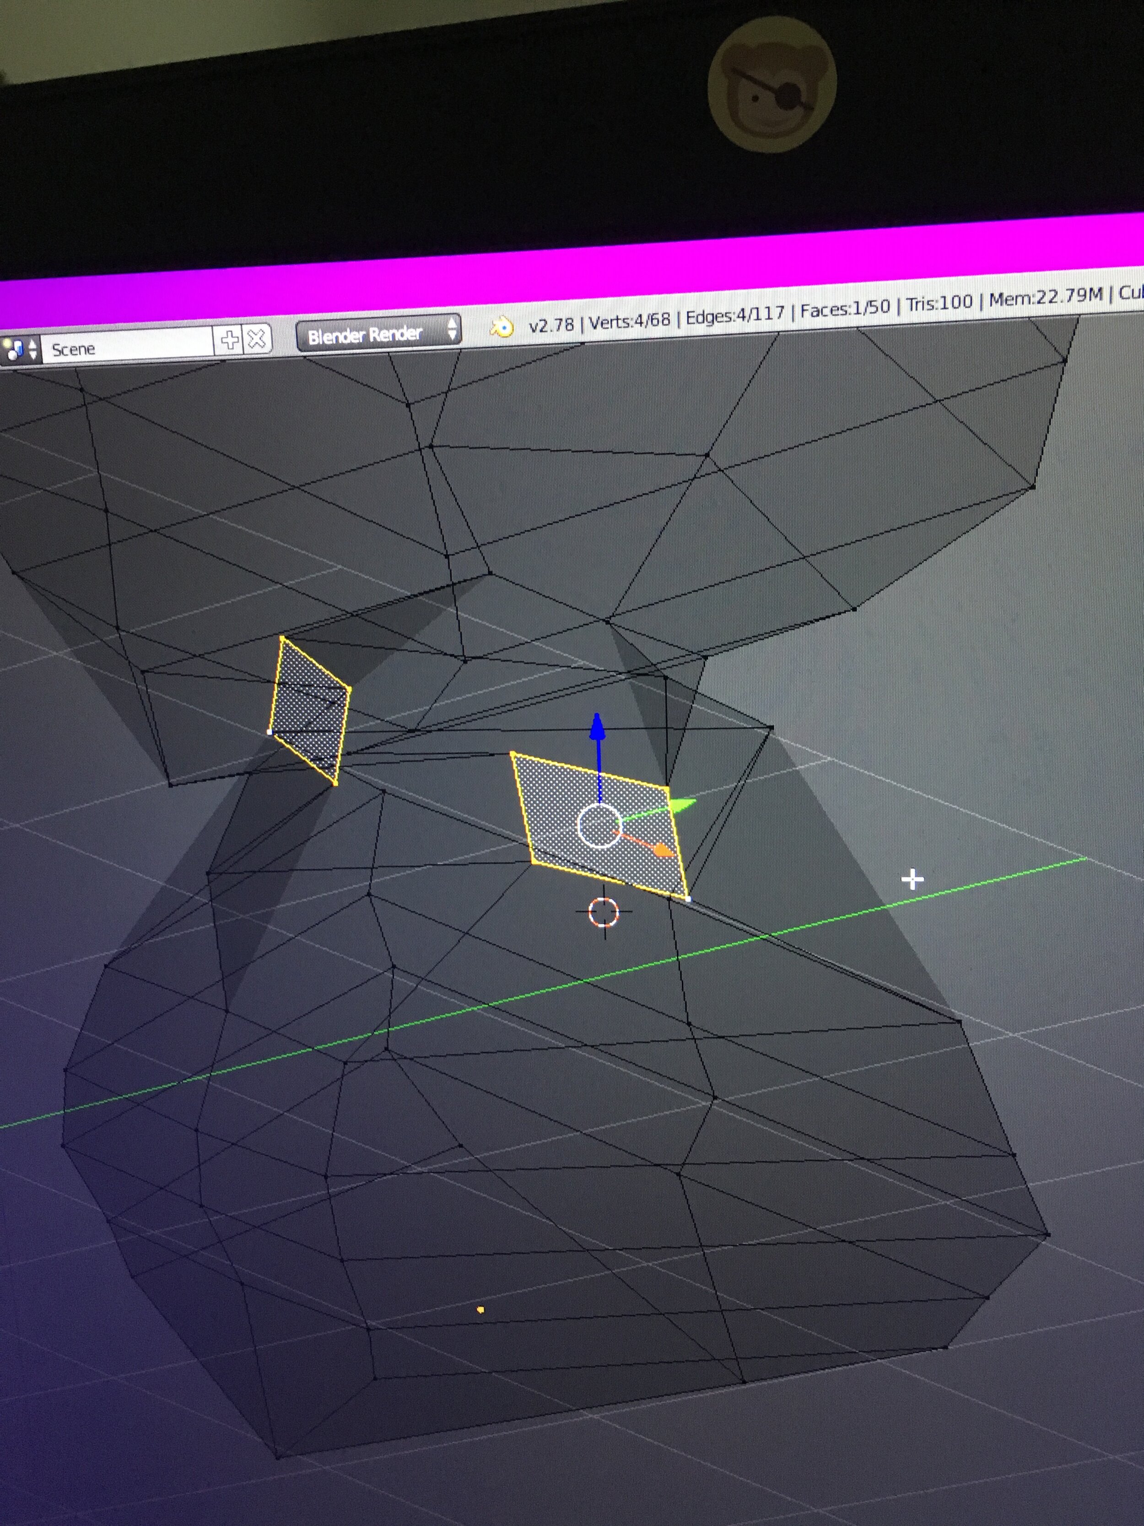Viewport: 1144px width, 1526px height.
Task: Delete the scene with X icon
Action: [x=257, y=338]
